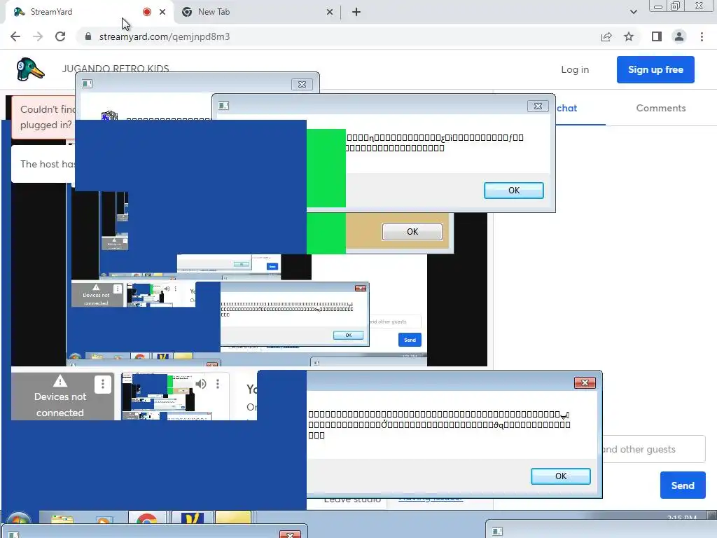Close the bottom dialog with red X
The height and width of the screenshot is (538, 717).
pos(585,382)
